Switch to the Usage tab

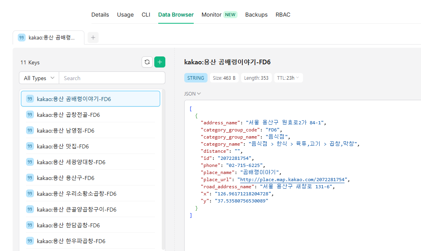(125, 15)
